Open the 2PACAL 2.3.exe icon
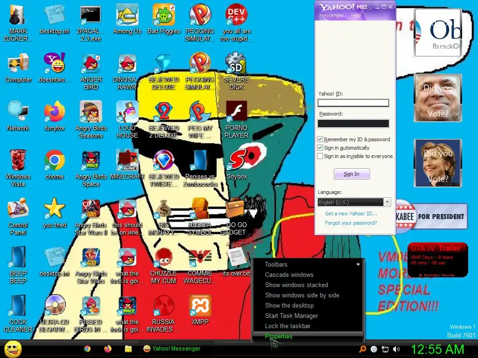 91,23
